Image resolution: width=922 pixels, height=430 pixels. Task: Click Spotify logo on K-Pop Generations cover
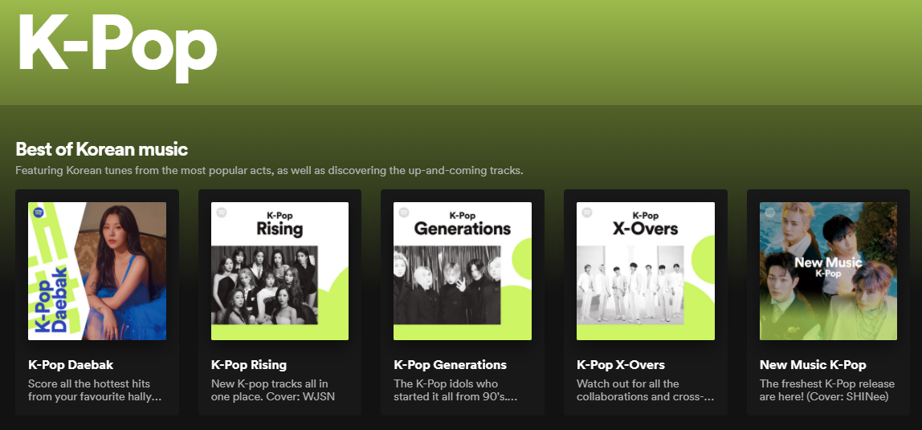pos(404,213)
